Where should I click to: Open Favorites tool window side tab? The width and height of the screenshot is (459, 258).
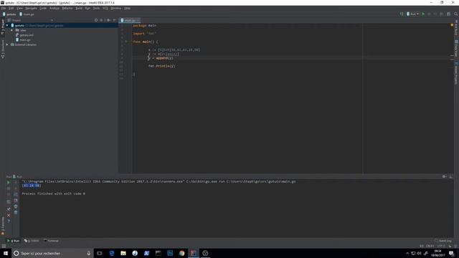[3, 226]
